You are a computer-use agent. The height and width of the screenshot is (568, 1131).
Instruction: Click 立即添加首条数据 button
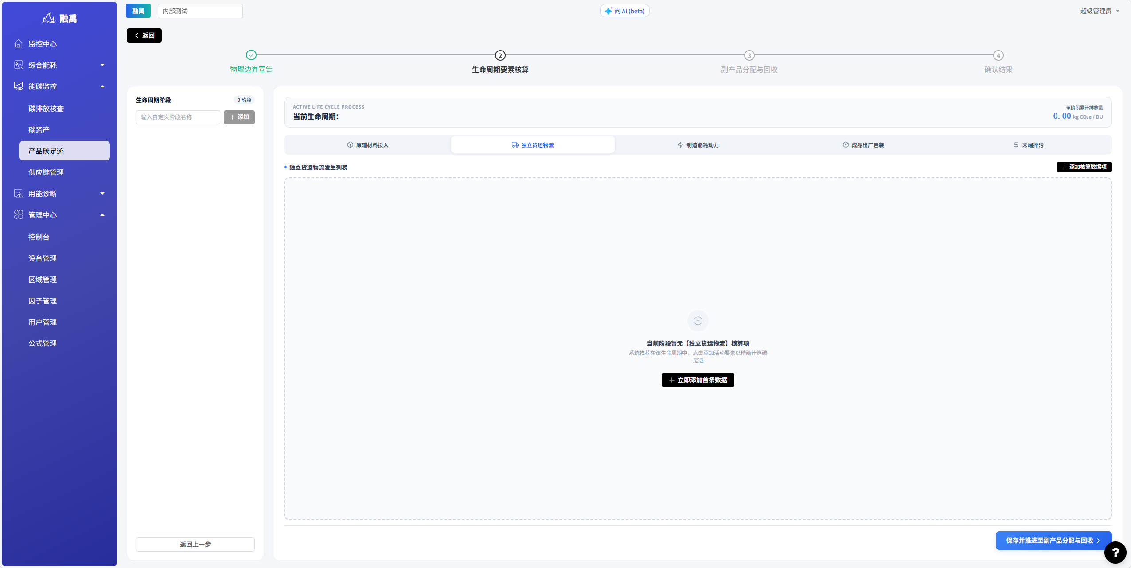[698, 380]
